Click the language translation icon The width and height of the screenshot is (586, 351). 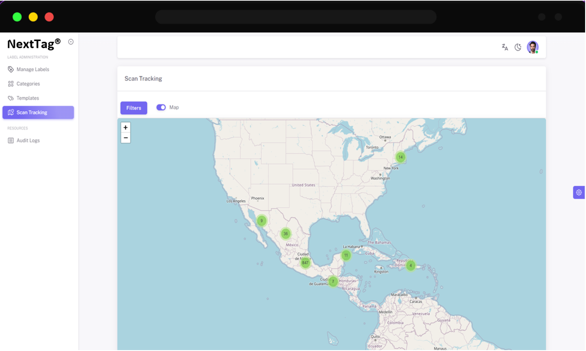coord(505,47)
